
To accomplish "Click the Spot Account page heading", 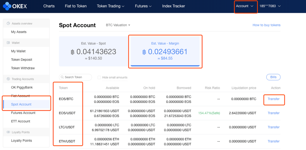I will (x=77, y=25).
